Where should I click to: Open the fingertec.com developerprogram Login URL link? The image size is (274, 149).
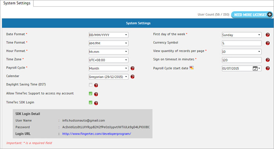tap(97, 134)
